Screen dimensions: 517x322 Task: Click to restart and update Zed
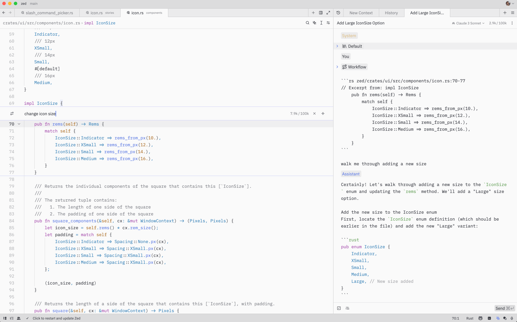(x=57, y=318)
